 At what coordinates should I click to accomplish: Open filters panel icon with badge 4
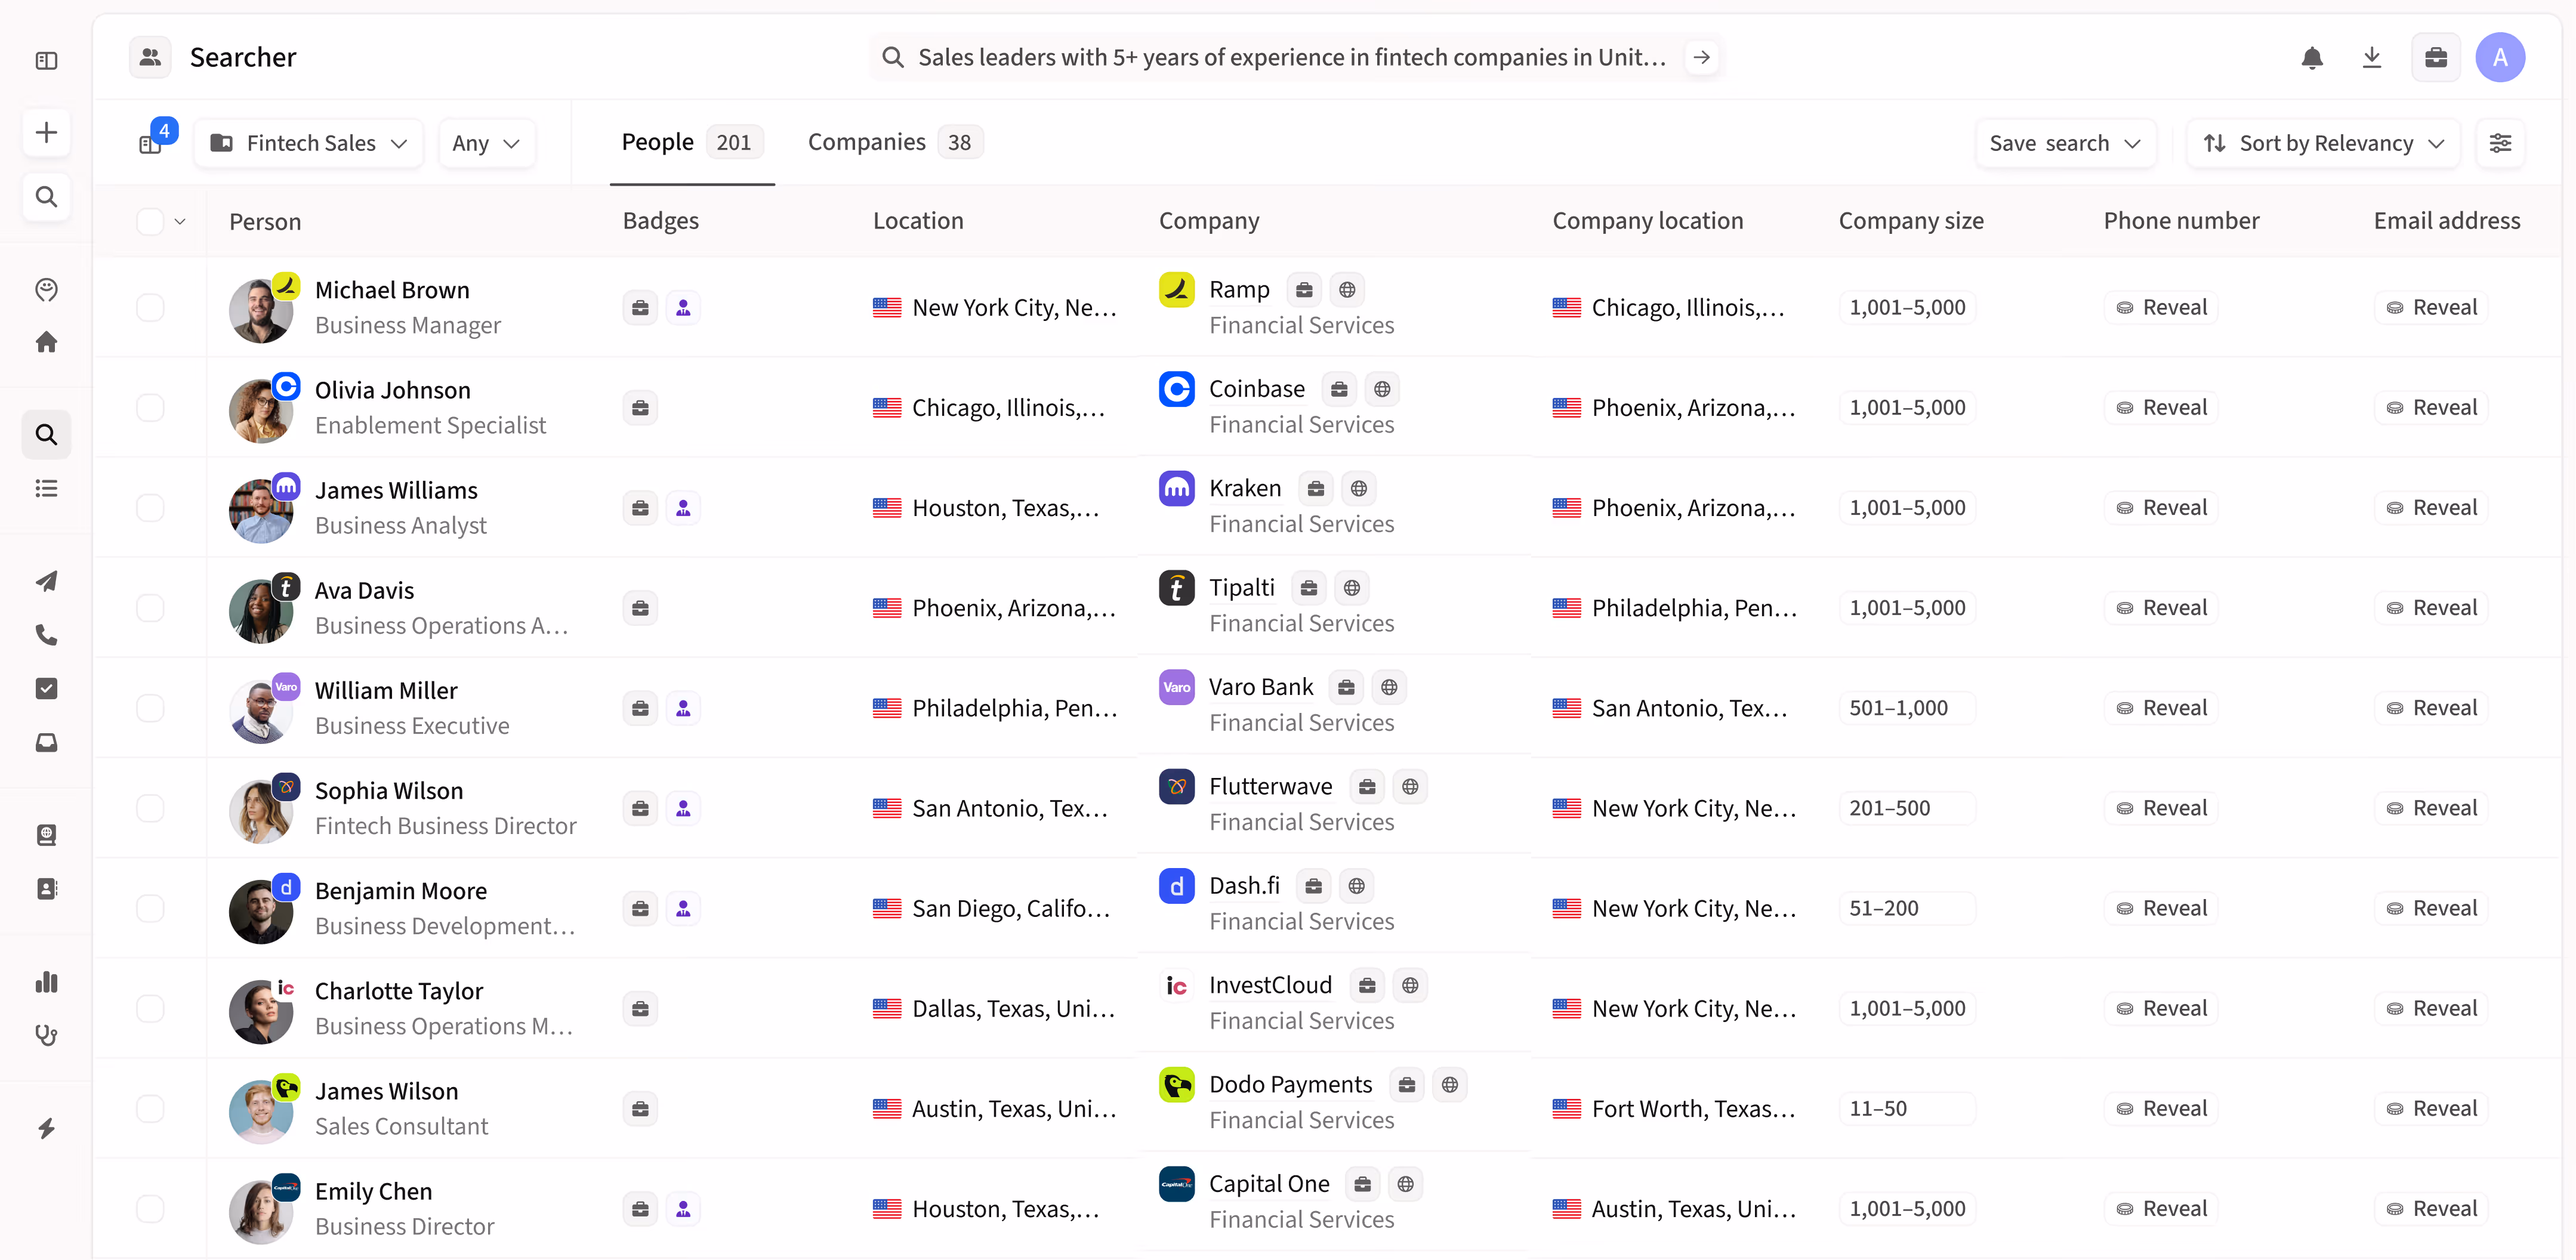(x=151, y=143)
